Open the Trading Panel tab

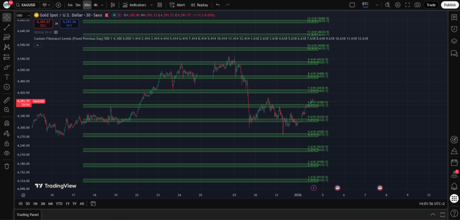tap(27, 215)
